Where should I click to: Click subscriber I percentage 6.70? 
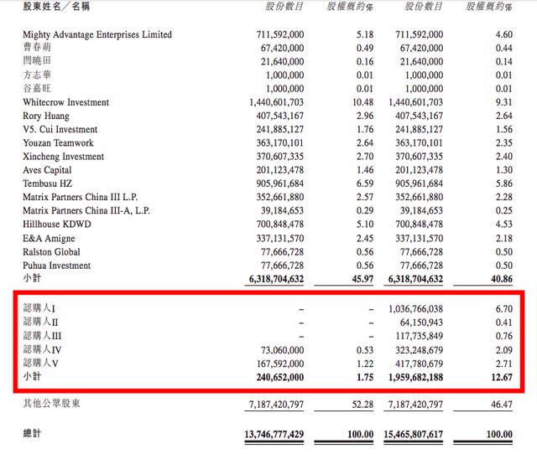click(504, 309)
